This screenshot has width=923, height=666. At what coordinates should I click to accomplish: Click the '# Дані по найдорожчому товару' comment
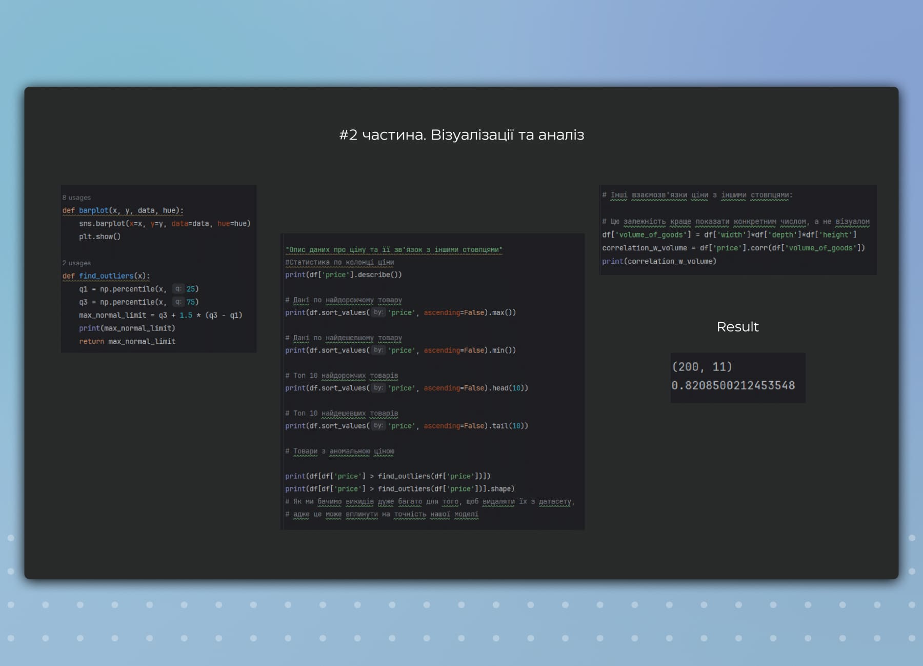[344, 300]
